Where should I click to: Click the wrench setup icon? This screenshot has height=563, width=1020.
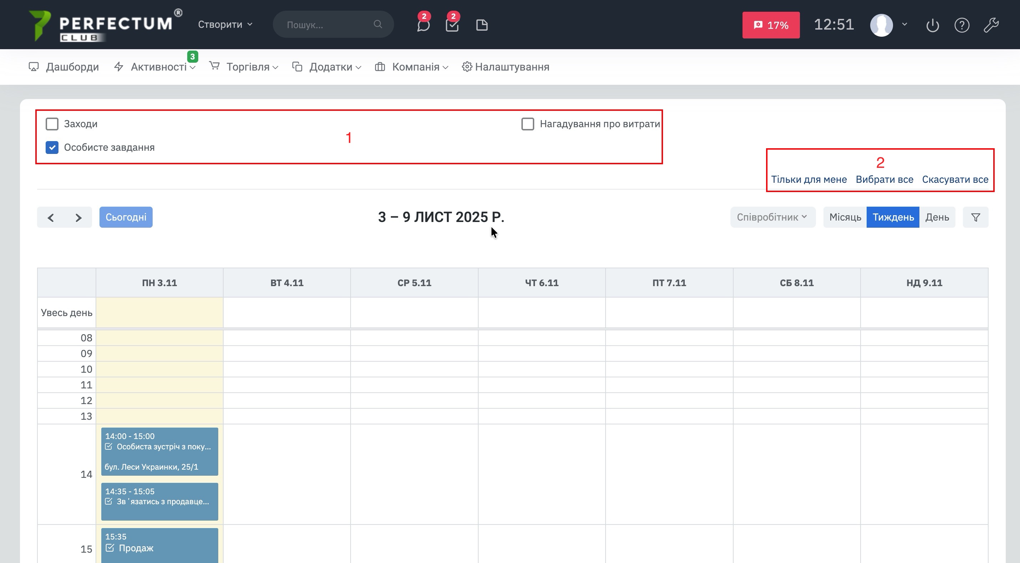coord(991,25)
